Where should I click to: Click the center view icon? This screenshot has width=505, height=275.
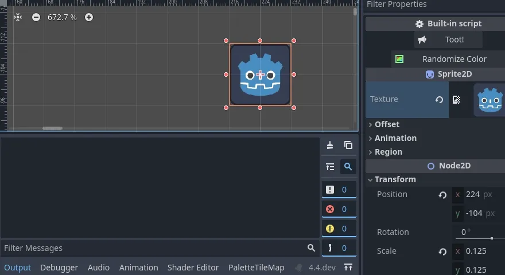click(18, 17)
